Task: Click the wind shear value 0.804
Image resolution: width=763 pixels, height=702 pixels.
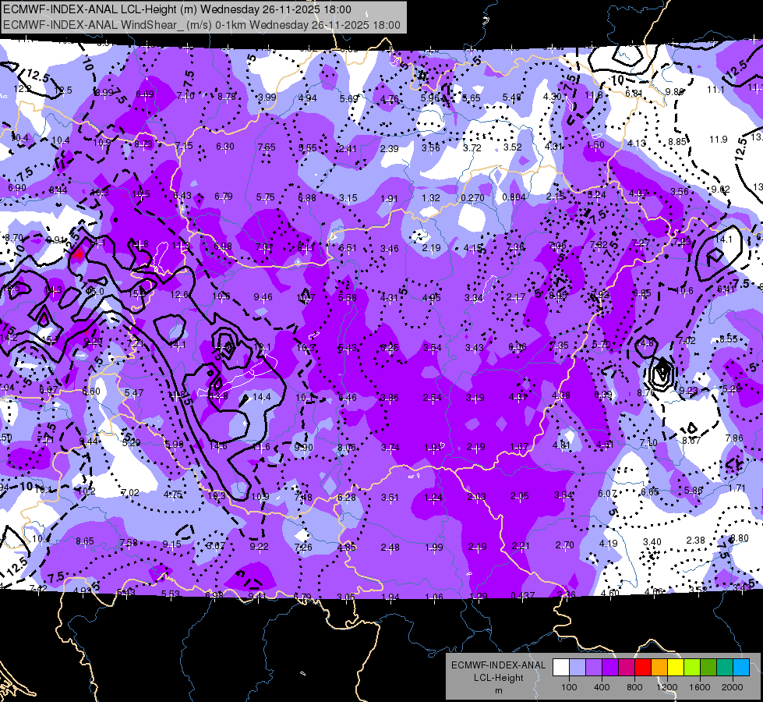Action: click(x=514, y=197)
